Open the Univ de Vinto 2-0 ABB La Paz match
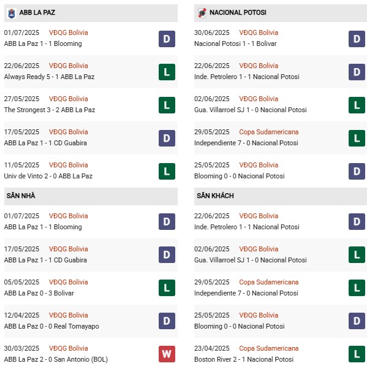 [48, 176]
